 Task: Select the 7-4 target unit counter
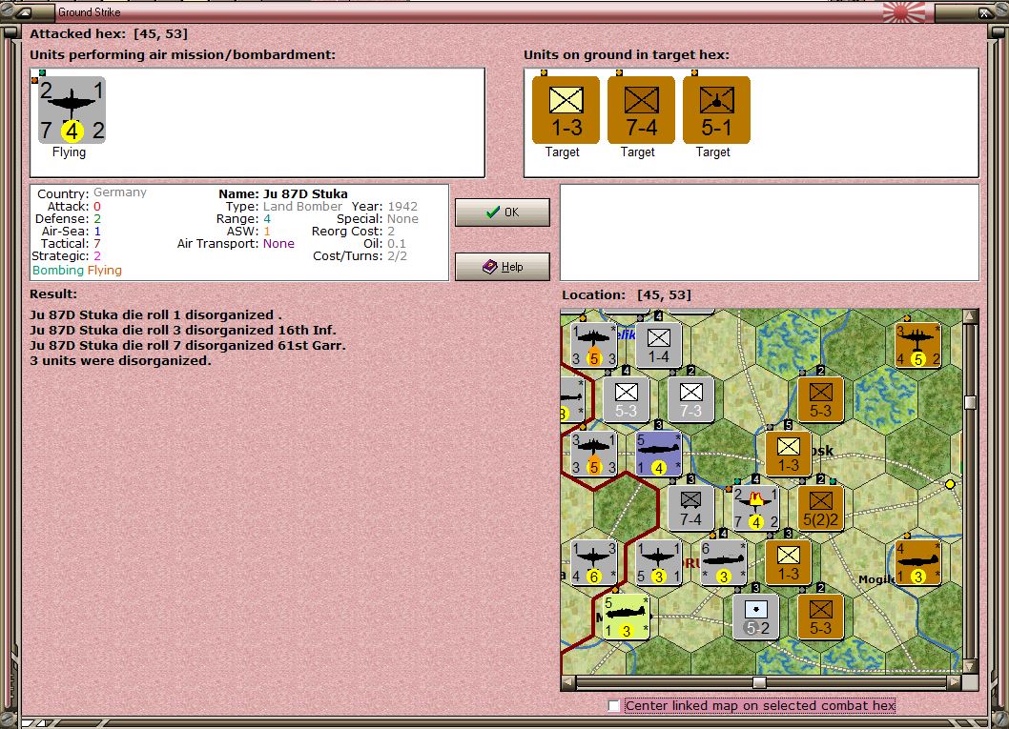coord(641,110)
